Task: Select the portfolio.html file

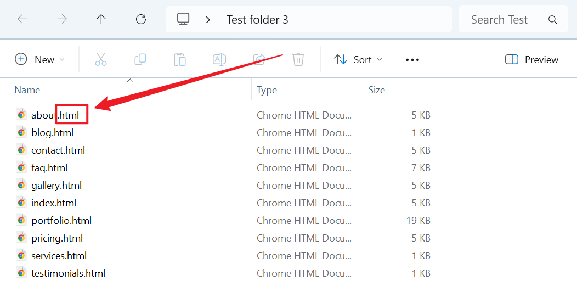Action: pos(61,221)
